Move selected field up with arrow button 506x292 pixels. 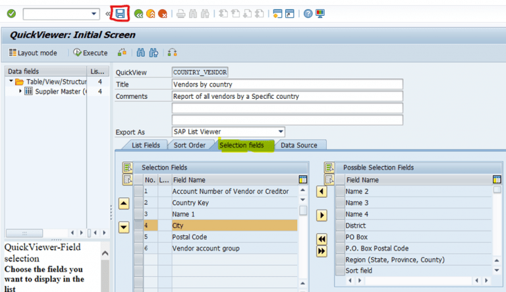pos(123,204)
